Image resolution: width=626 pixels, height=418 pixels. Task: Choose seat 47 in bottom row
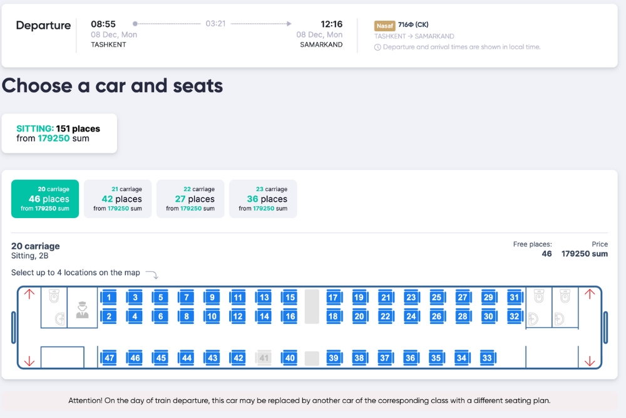[110, 358]
